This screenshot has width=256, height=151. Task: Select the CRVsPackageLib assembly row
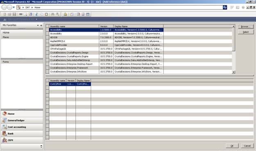point(106,49)
